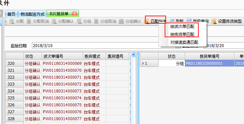
Task: Click wave number PW01180314000077
Action: pyautogui.click(x=62, y=119)
